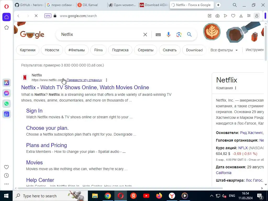The width and height of the screenshot is (268, 201).
Task: Select the Сериалы filter chip
Action: (x=146, y=50)
